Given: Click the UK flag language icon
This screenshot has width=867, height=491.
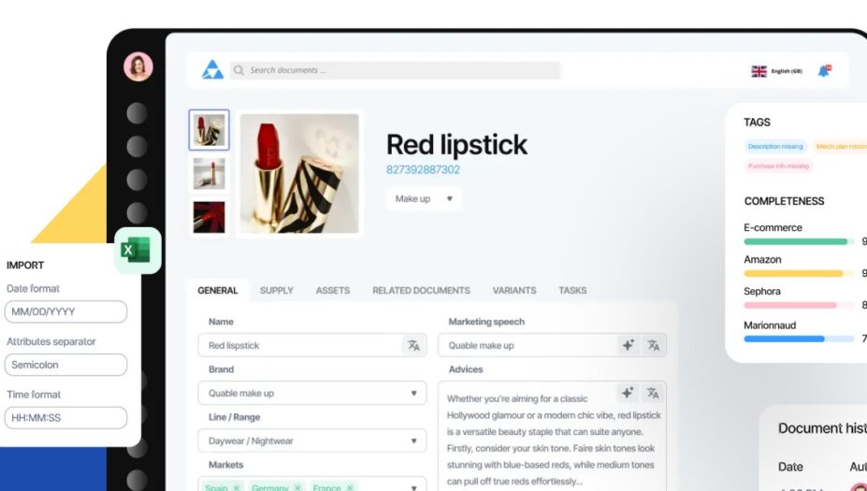Looking at the screenshot, I should pyautogui.click(x=759, y=71).
